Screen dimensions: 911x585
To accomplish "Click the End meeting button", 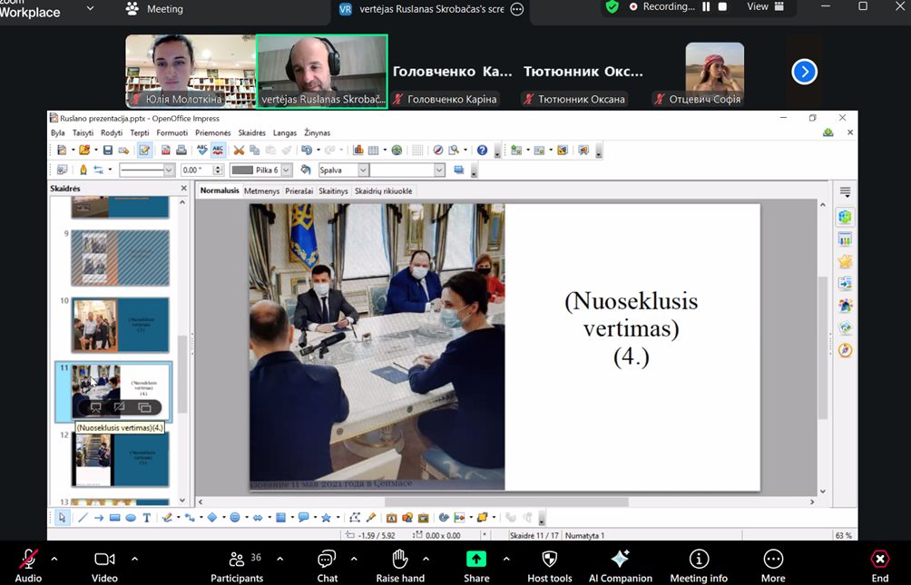I will point(879,565).
